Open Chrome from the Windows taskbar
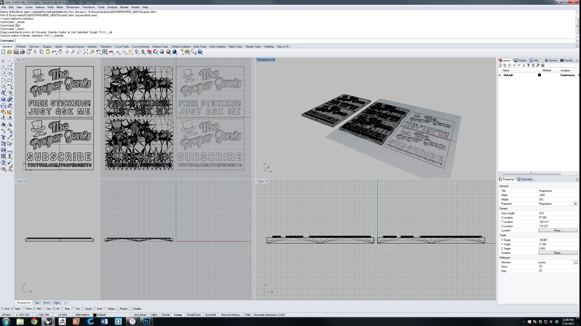Screen dimensions: 581x326 point(34,321)
